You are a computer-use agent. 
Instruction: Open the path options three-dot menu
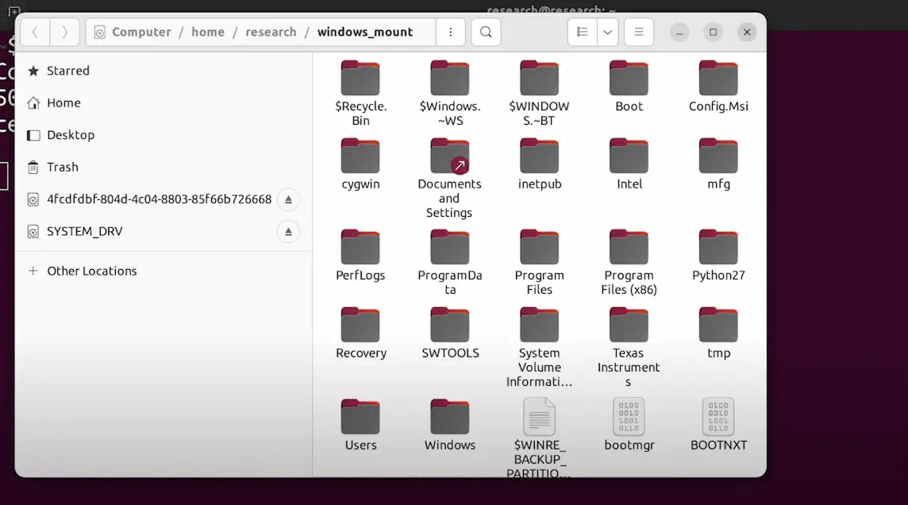451,33
